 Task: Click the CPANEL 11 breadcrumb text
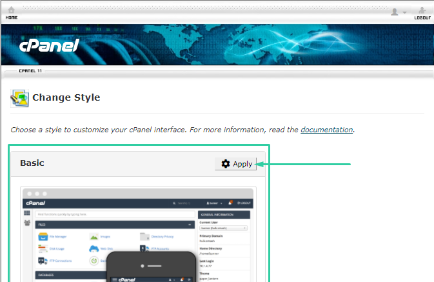coord(30,71)
